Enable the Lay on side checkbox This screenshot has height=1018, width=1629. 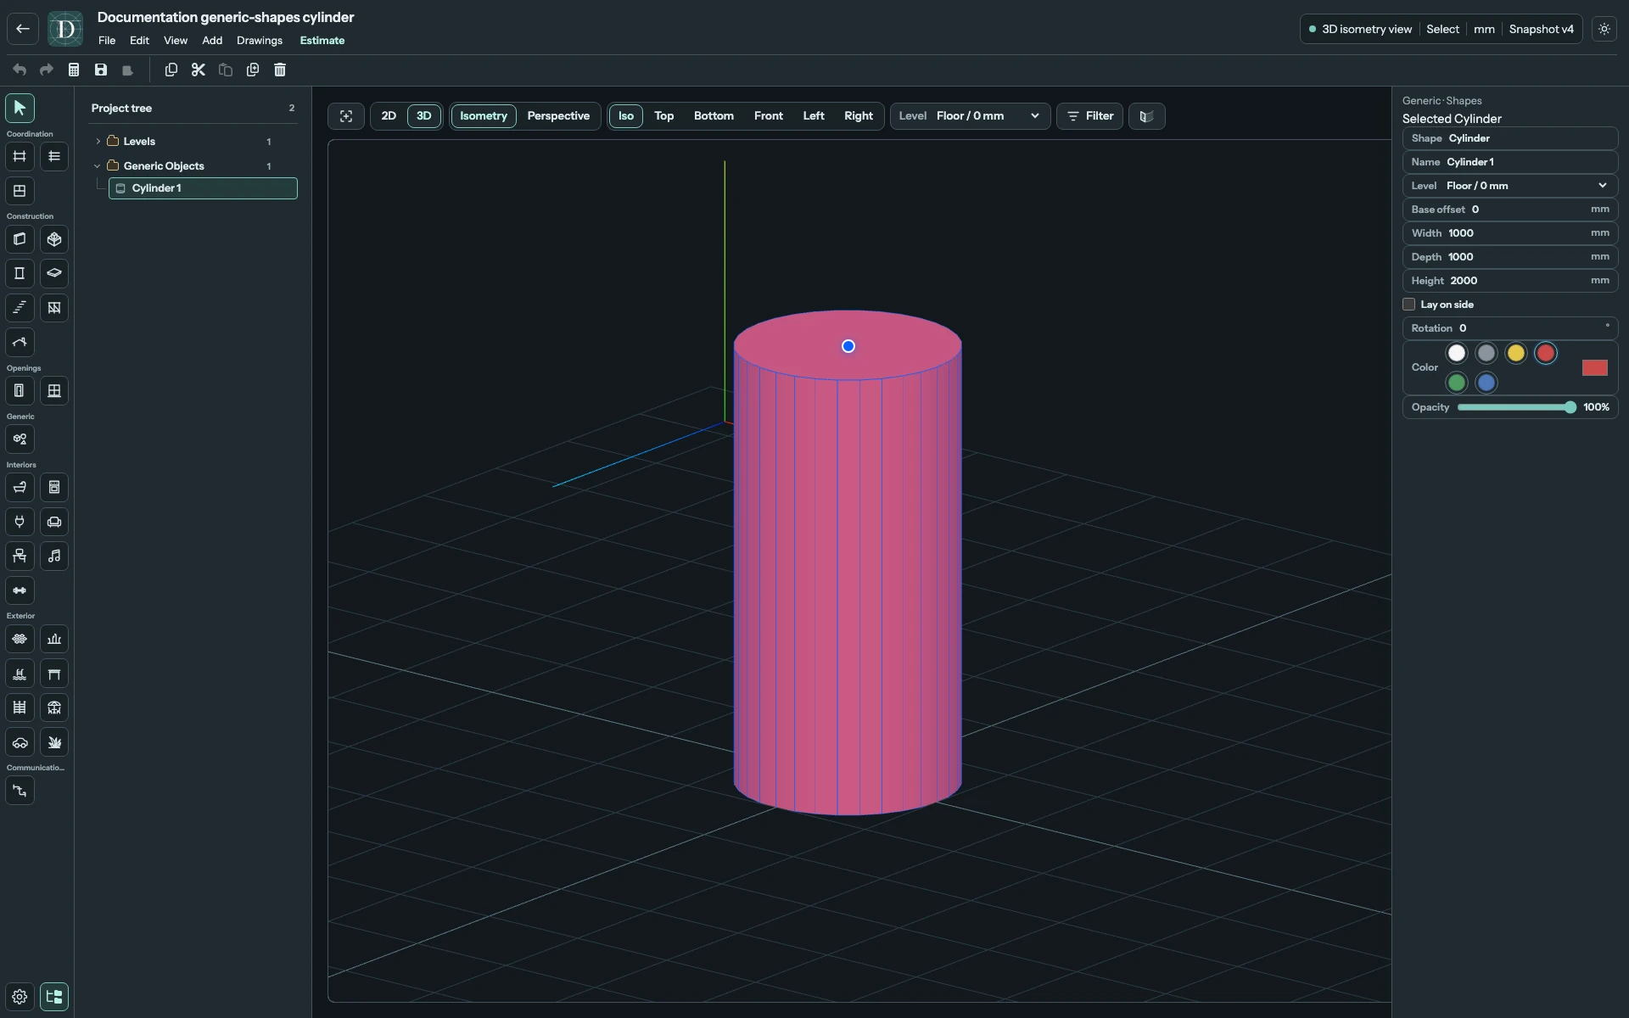coord(1409,305)
